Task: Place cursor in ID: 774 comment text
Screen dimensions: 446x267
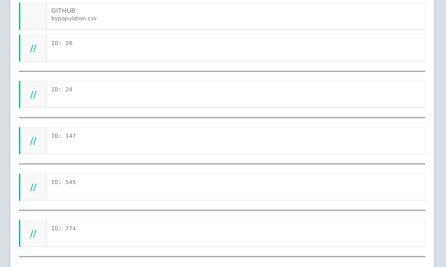Action: (64, 229)
